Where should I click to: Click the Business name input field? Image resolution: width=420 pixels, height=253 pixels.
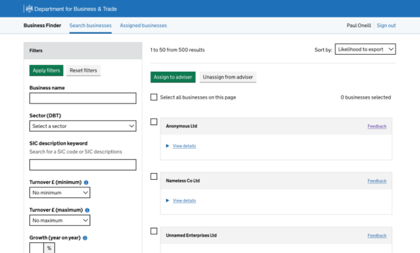click(83, 98)
